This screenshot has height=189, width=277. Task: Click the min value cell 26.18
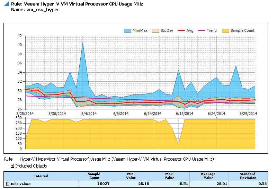click(x=144, y=184)
